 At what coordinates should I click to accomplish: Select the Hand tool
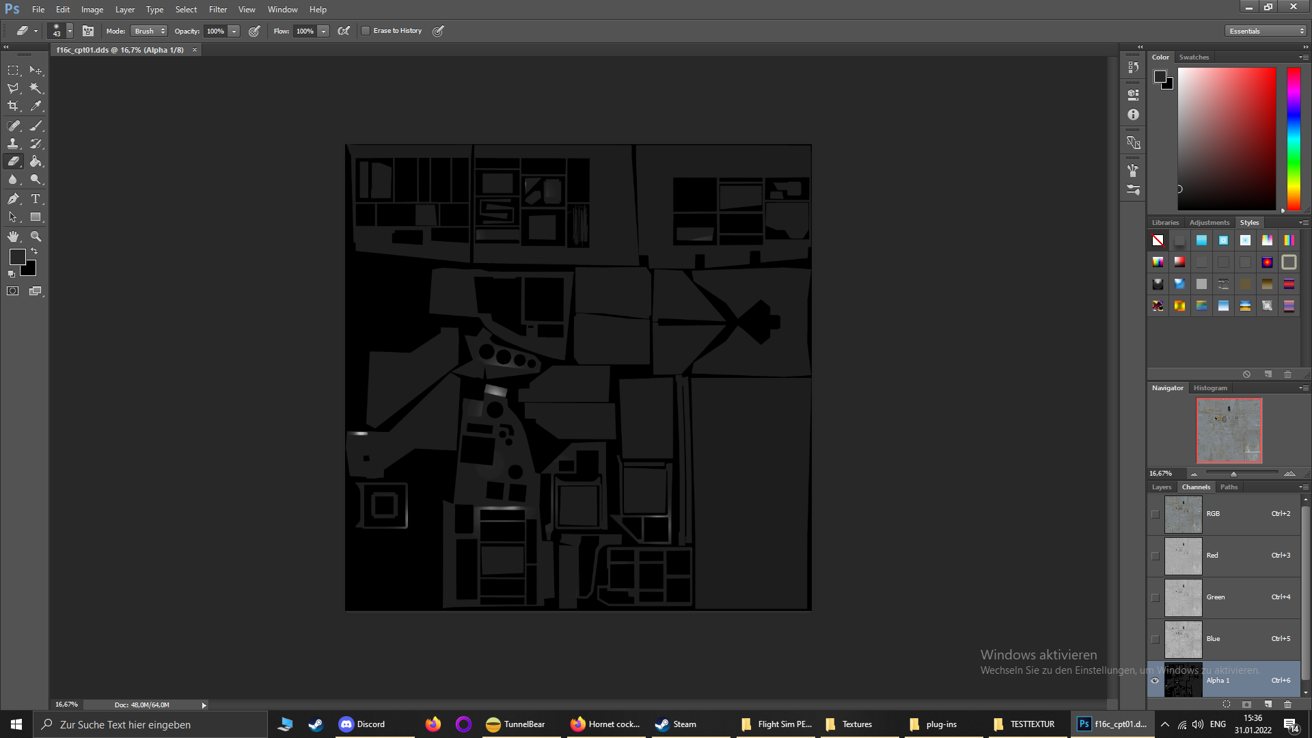[13, 236]
